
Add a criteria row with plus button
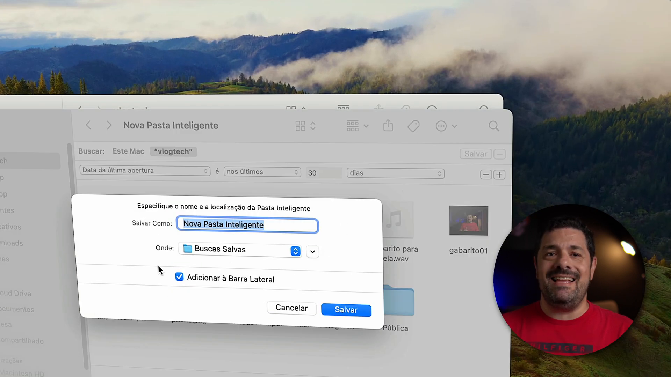click(499, 175)
